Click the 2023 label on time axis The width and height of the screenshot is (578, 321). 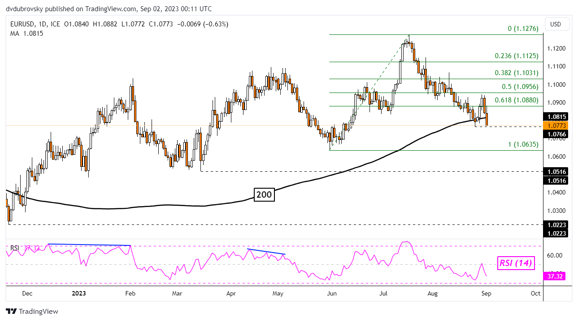click(79, 293)
